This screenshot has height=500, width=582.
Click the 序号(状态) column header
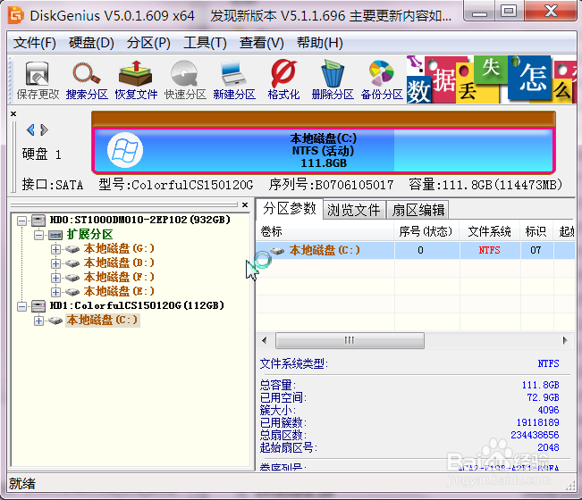point(426,231)
